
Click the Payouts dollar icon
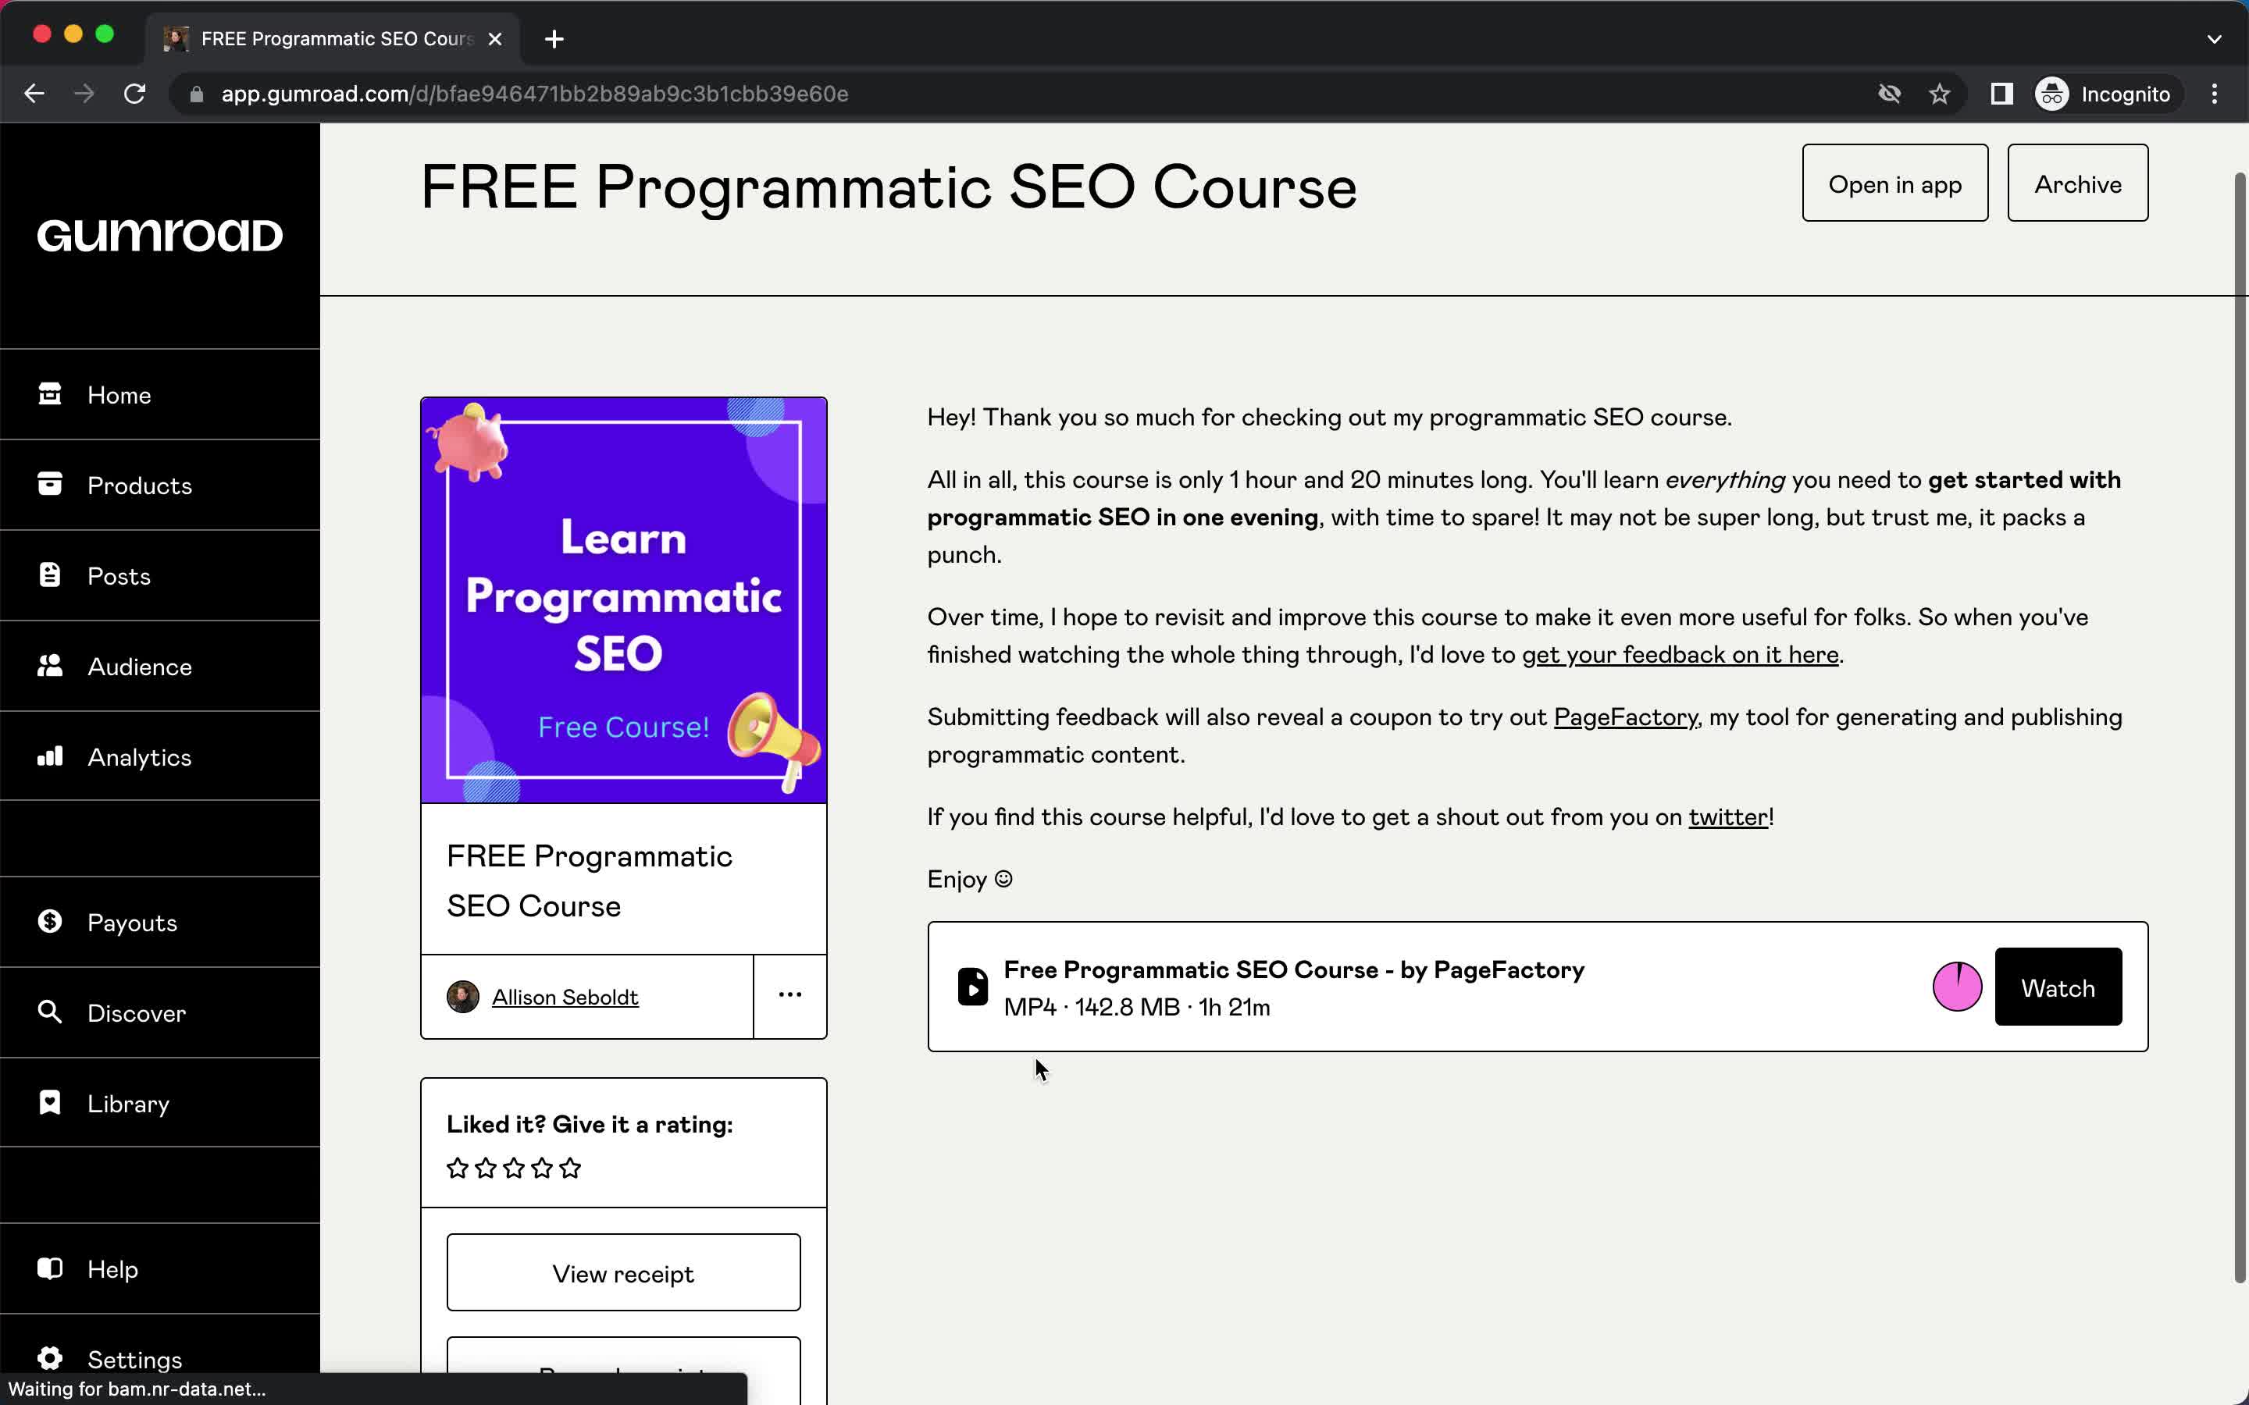(x=49, y=921)
